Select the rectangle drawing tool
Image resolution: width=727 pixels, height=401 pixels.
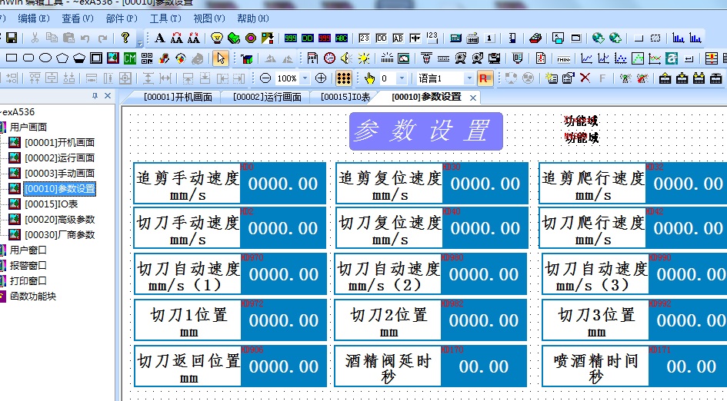[11, 58]
